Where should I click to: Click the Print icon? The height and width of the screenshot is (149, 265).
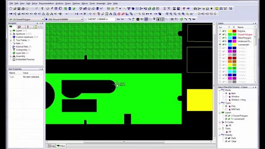click(23, 8)
